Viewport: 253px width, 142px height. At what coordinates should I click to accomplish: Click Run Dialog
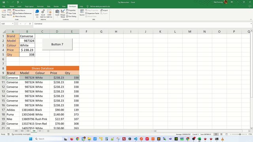pos(71,17)
